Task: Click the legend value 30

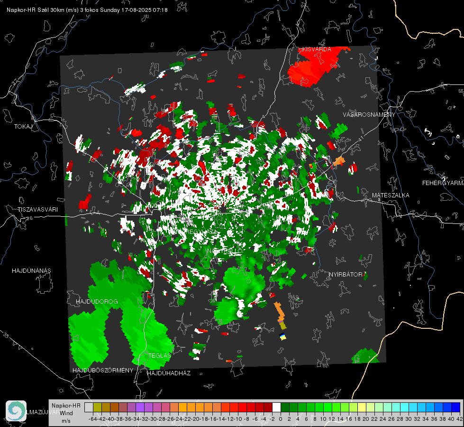Action: tap(409, 419)
